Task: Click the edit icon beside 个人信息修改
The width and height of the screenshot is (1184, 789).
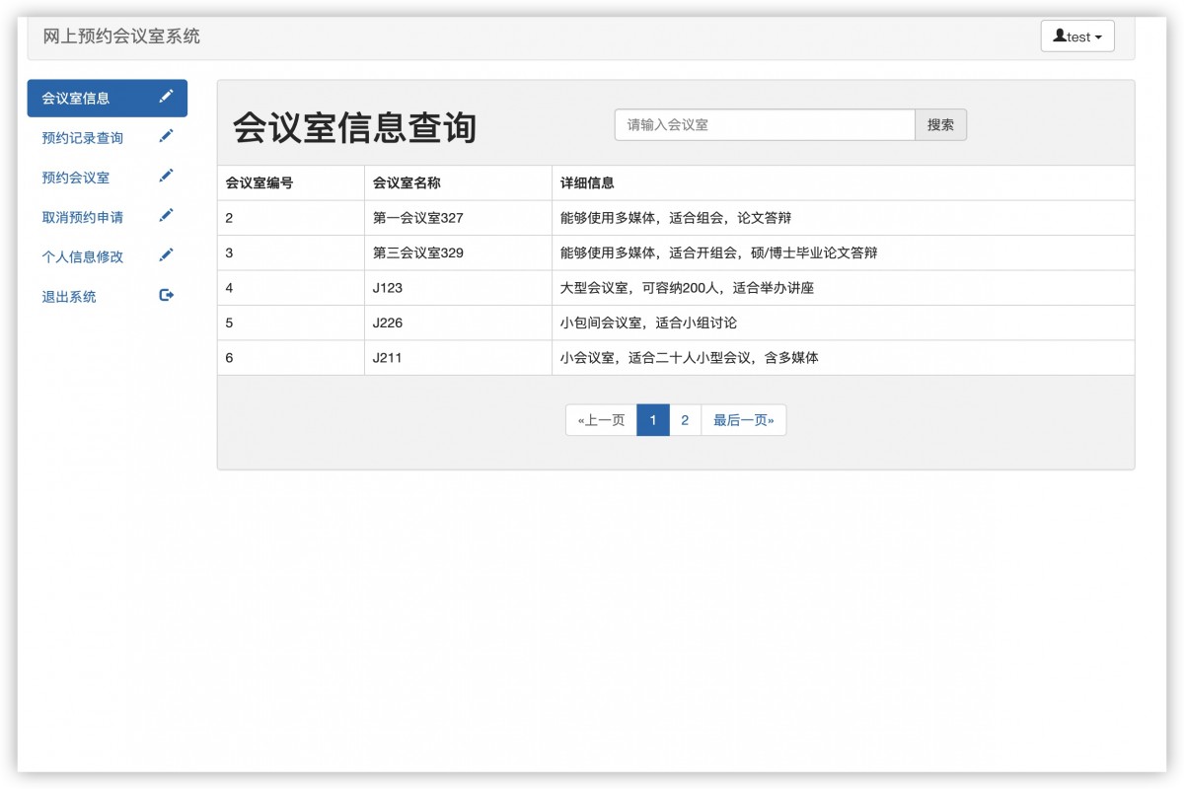Action: 167,254
